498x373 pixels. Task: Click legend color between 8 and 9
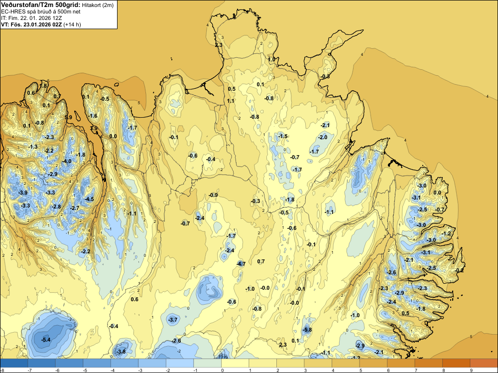pyautogui.click(x=456, y=363)
